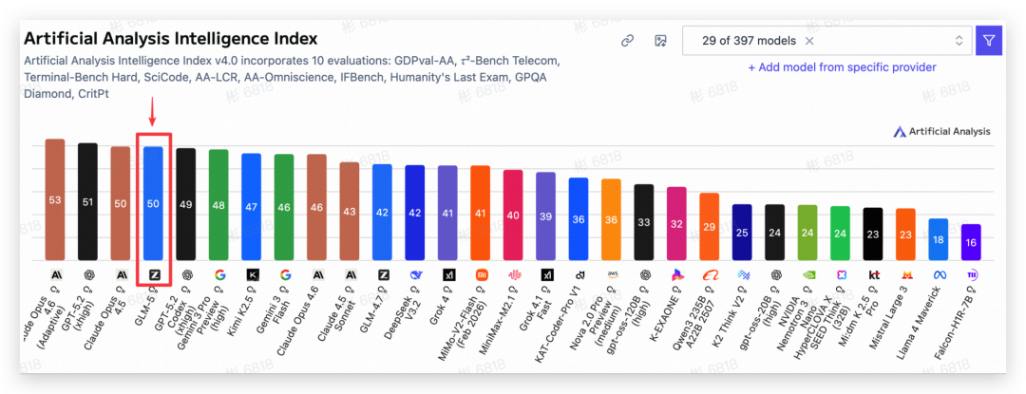
Task: Click the DeepSeek whale logo
Action: click(x=415, y=274)
